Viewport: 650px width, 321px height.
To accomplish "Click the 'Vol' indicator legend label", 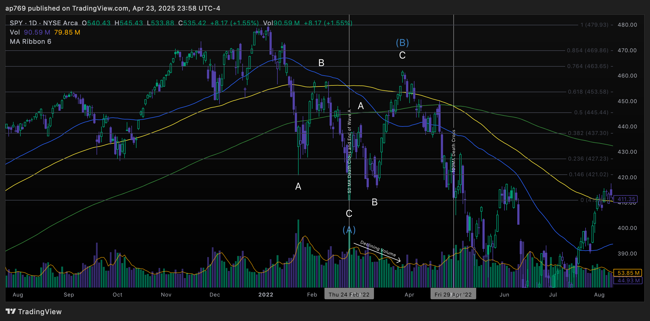I will coord(15,32).
